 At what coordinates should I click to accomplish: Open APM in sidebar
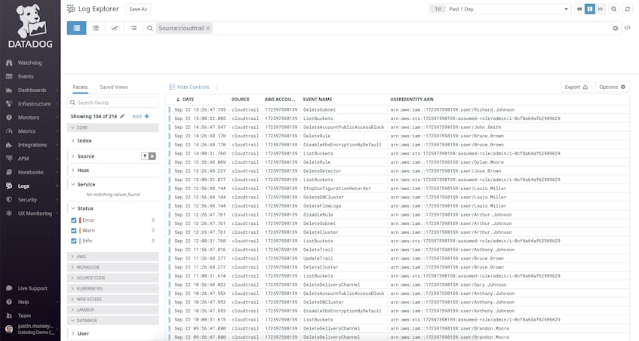click(x=23, y=158)
